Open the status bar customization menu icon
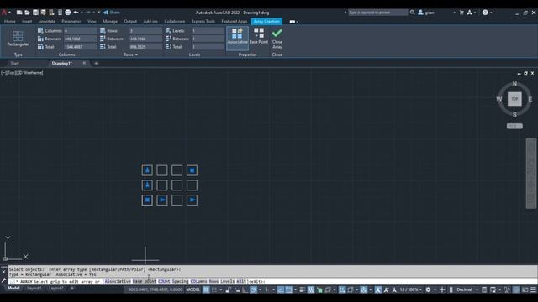 click(x=533, y=289)
